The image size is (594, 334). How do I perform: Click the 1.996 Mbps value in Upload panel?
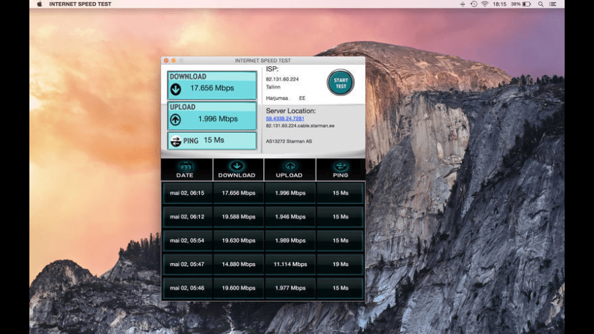point(218,119)
